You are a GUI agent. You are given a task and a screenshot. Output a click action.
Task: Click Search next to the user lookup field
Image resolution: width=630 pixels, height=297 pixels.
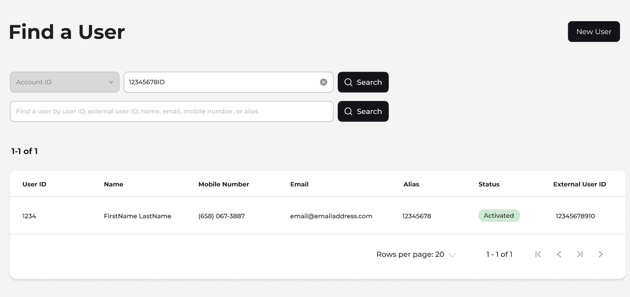363,111
